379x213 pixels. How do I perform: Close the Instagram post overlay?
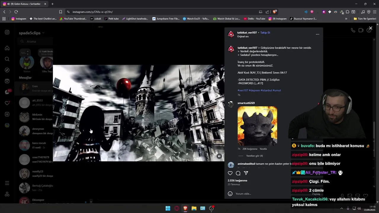click(370, 28)
